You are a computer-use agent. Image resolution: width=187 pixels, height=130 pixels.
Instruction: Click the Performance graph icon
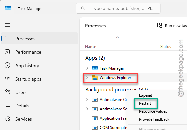[7, 52]
